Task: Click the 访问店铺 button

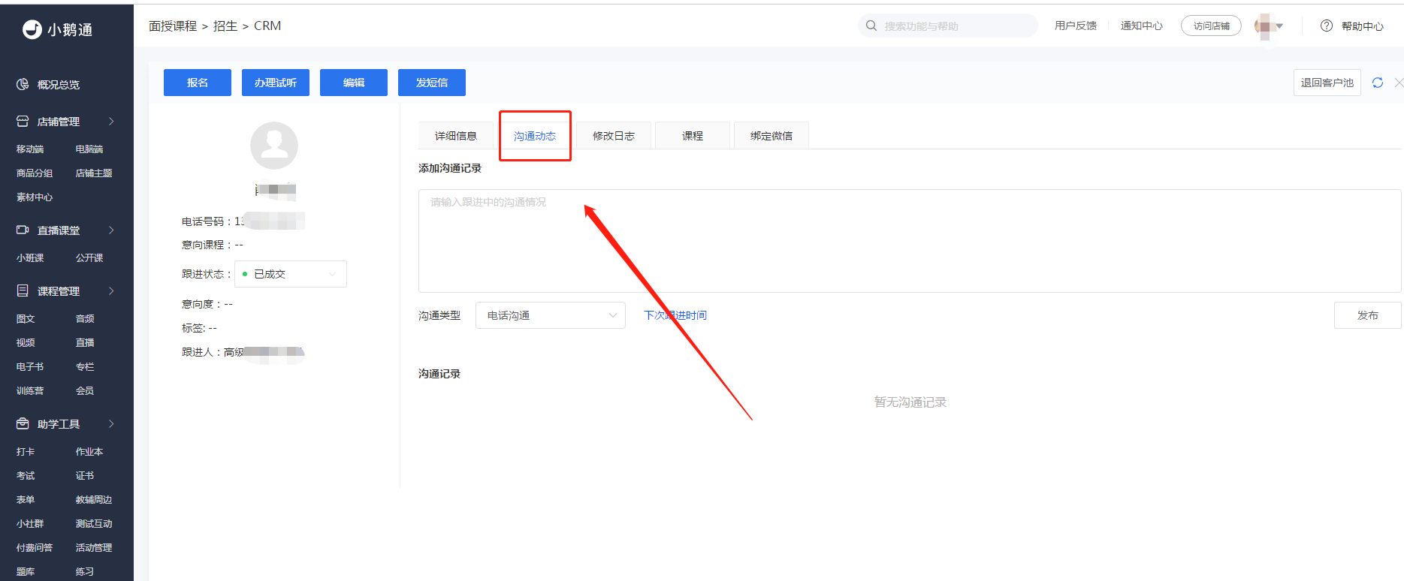Action: click(x=1212, y=26)
